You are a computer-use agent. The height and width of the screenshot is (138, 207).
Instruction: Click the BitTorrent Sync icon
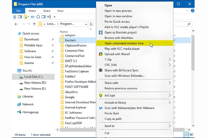point(101,70)
